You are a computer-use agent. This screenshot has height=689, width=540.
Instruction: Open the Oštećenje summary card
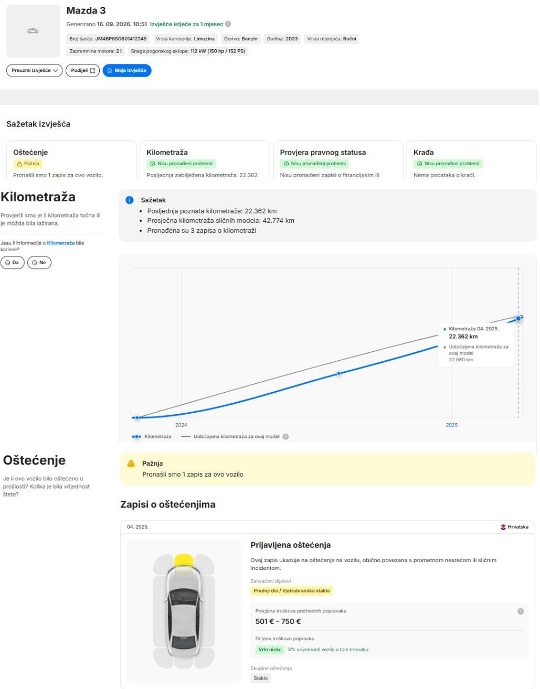pos(71,160)
